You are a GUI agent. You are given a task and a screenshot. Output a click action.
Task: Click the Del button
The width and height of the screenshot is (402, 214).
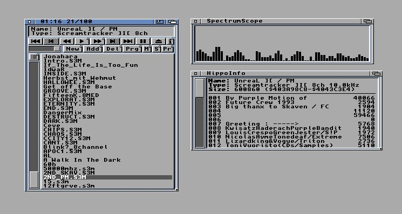tap(113, 49)
